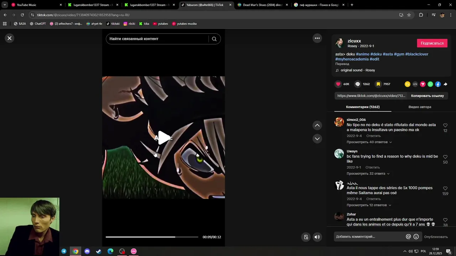Viewport: 456px width, 256px height.
Task: Open #blackclover hashtag link
Action: [416, 54]
